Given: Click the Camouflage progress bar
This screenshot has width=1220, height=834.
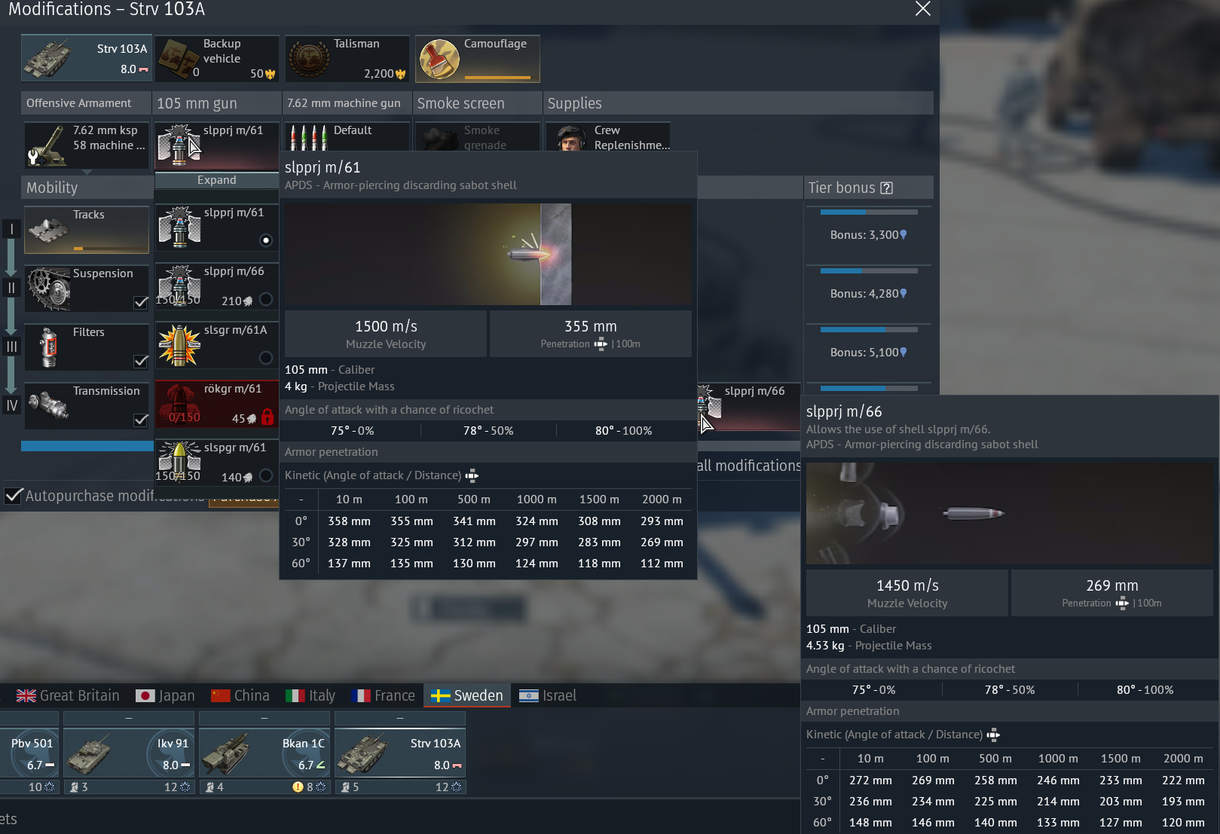Looking at the screenshot, I should [x=498, y=77].
